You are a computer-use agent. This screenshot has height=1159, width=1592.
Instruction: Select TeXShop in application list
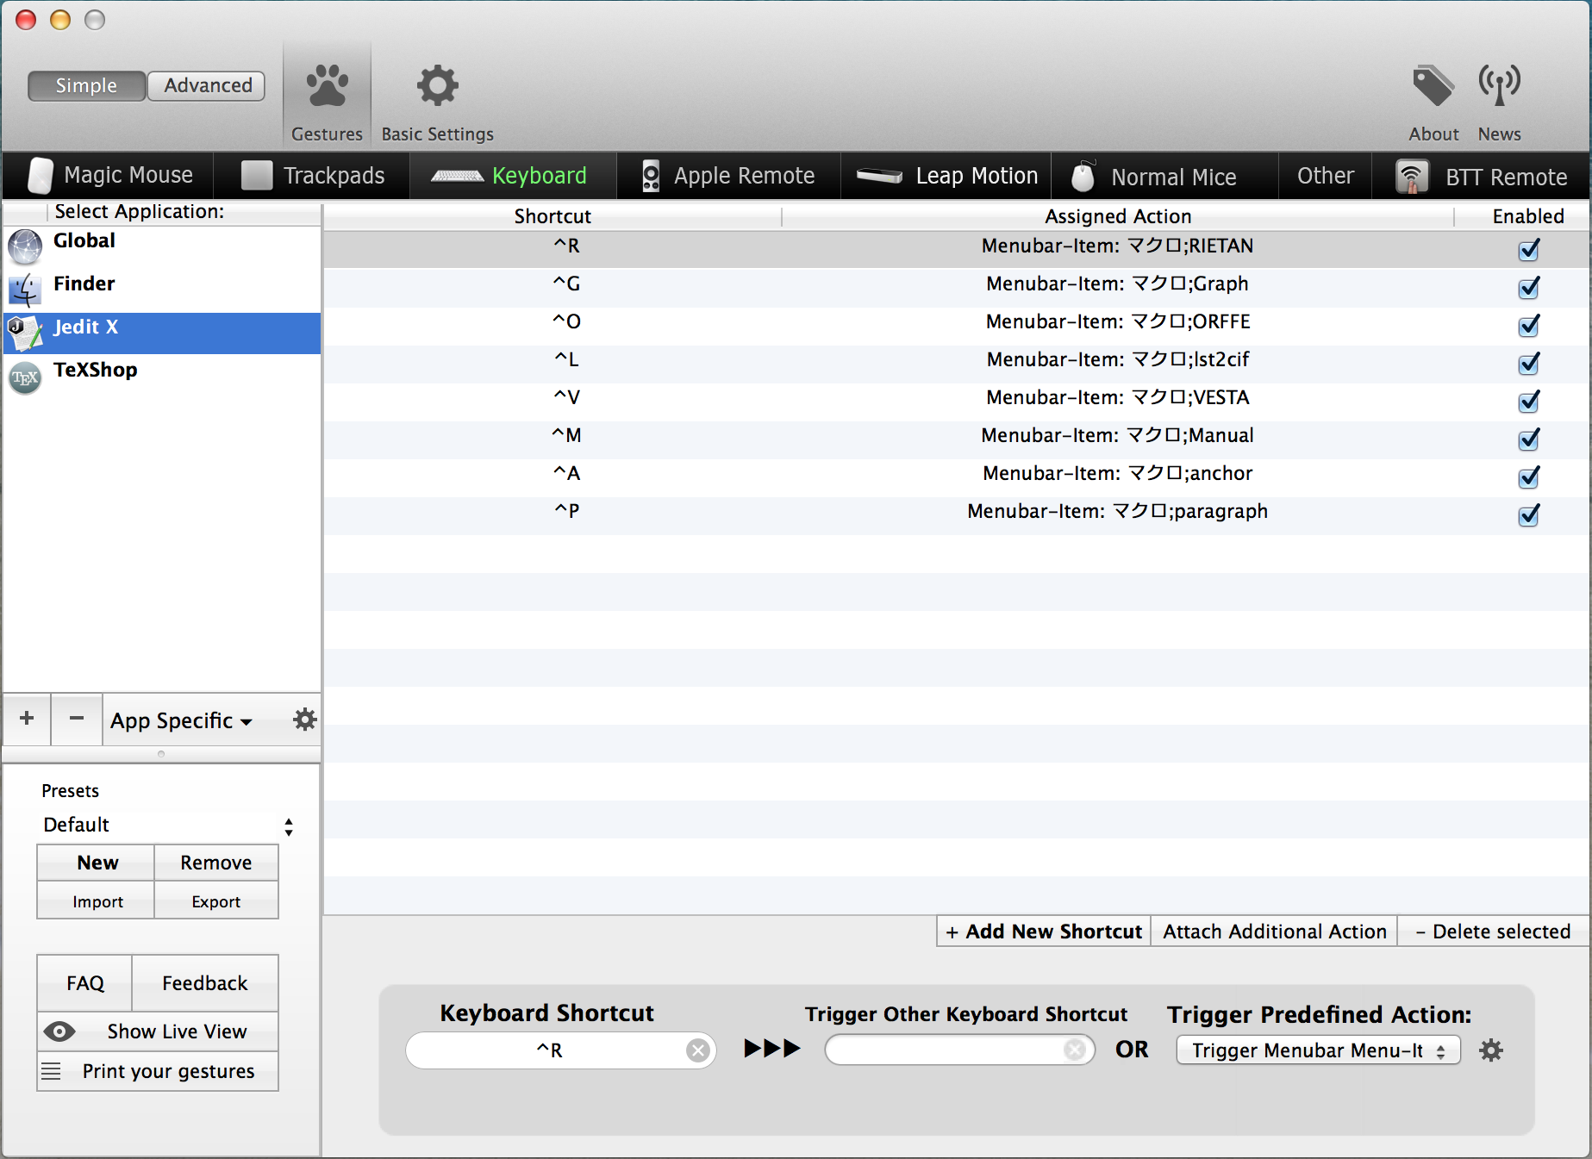162,377
